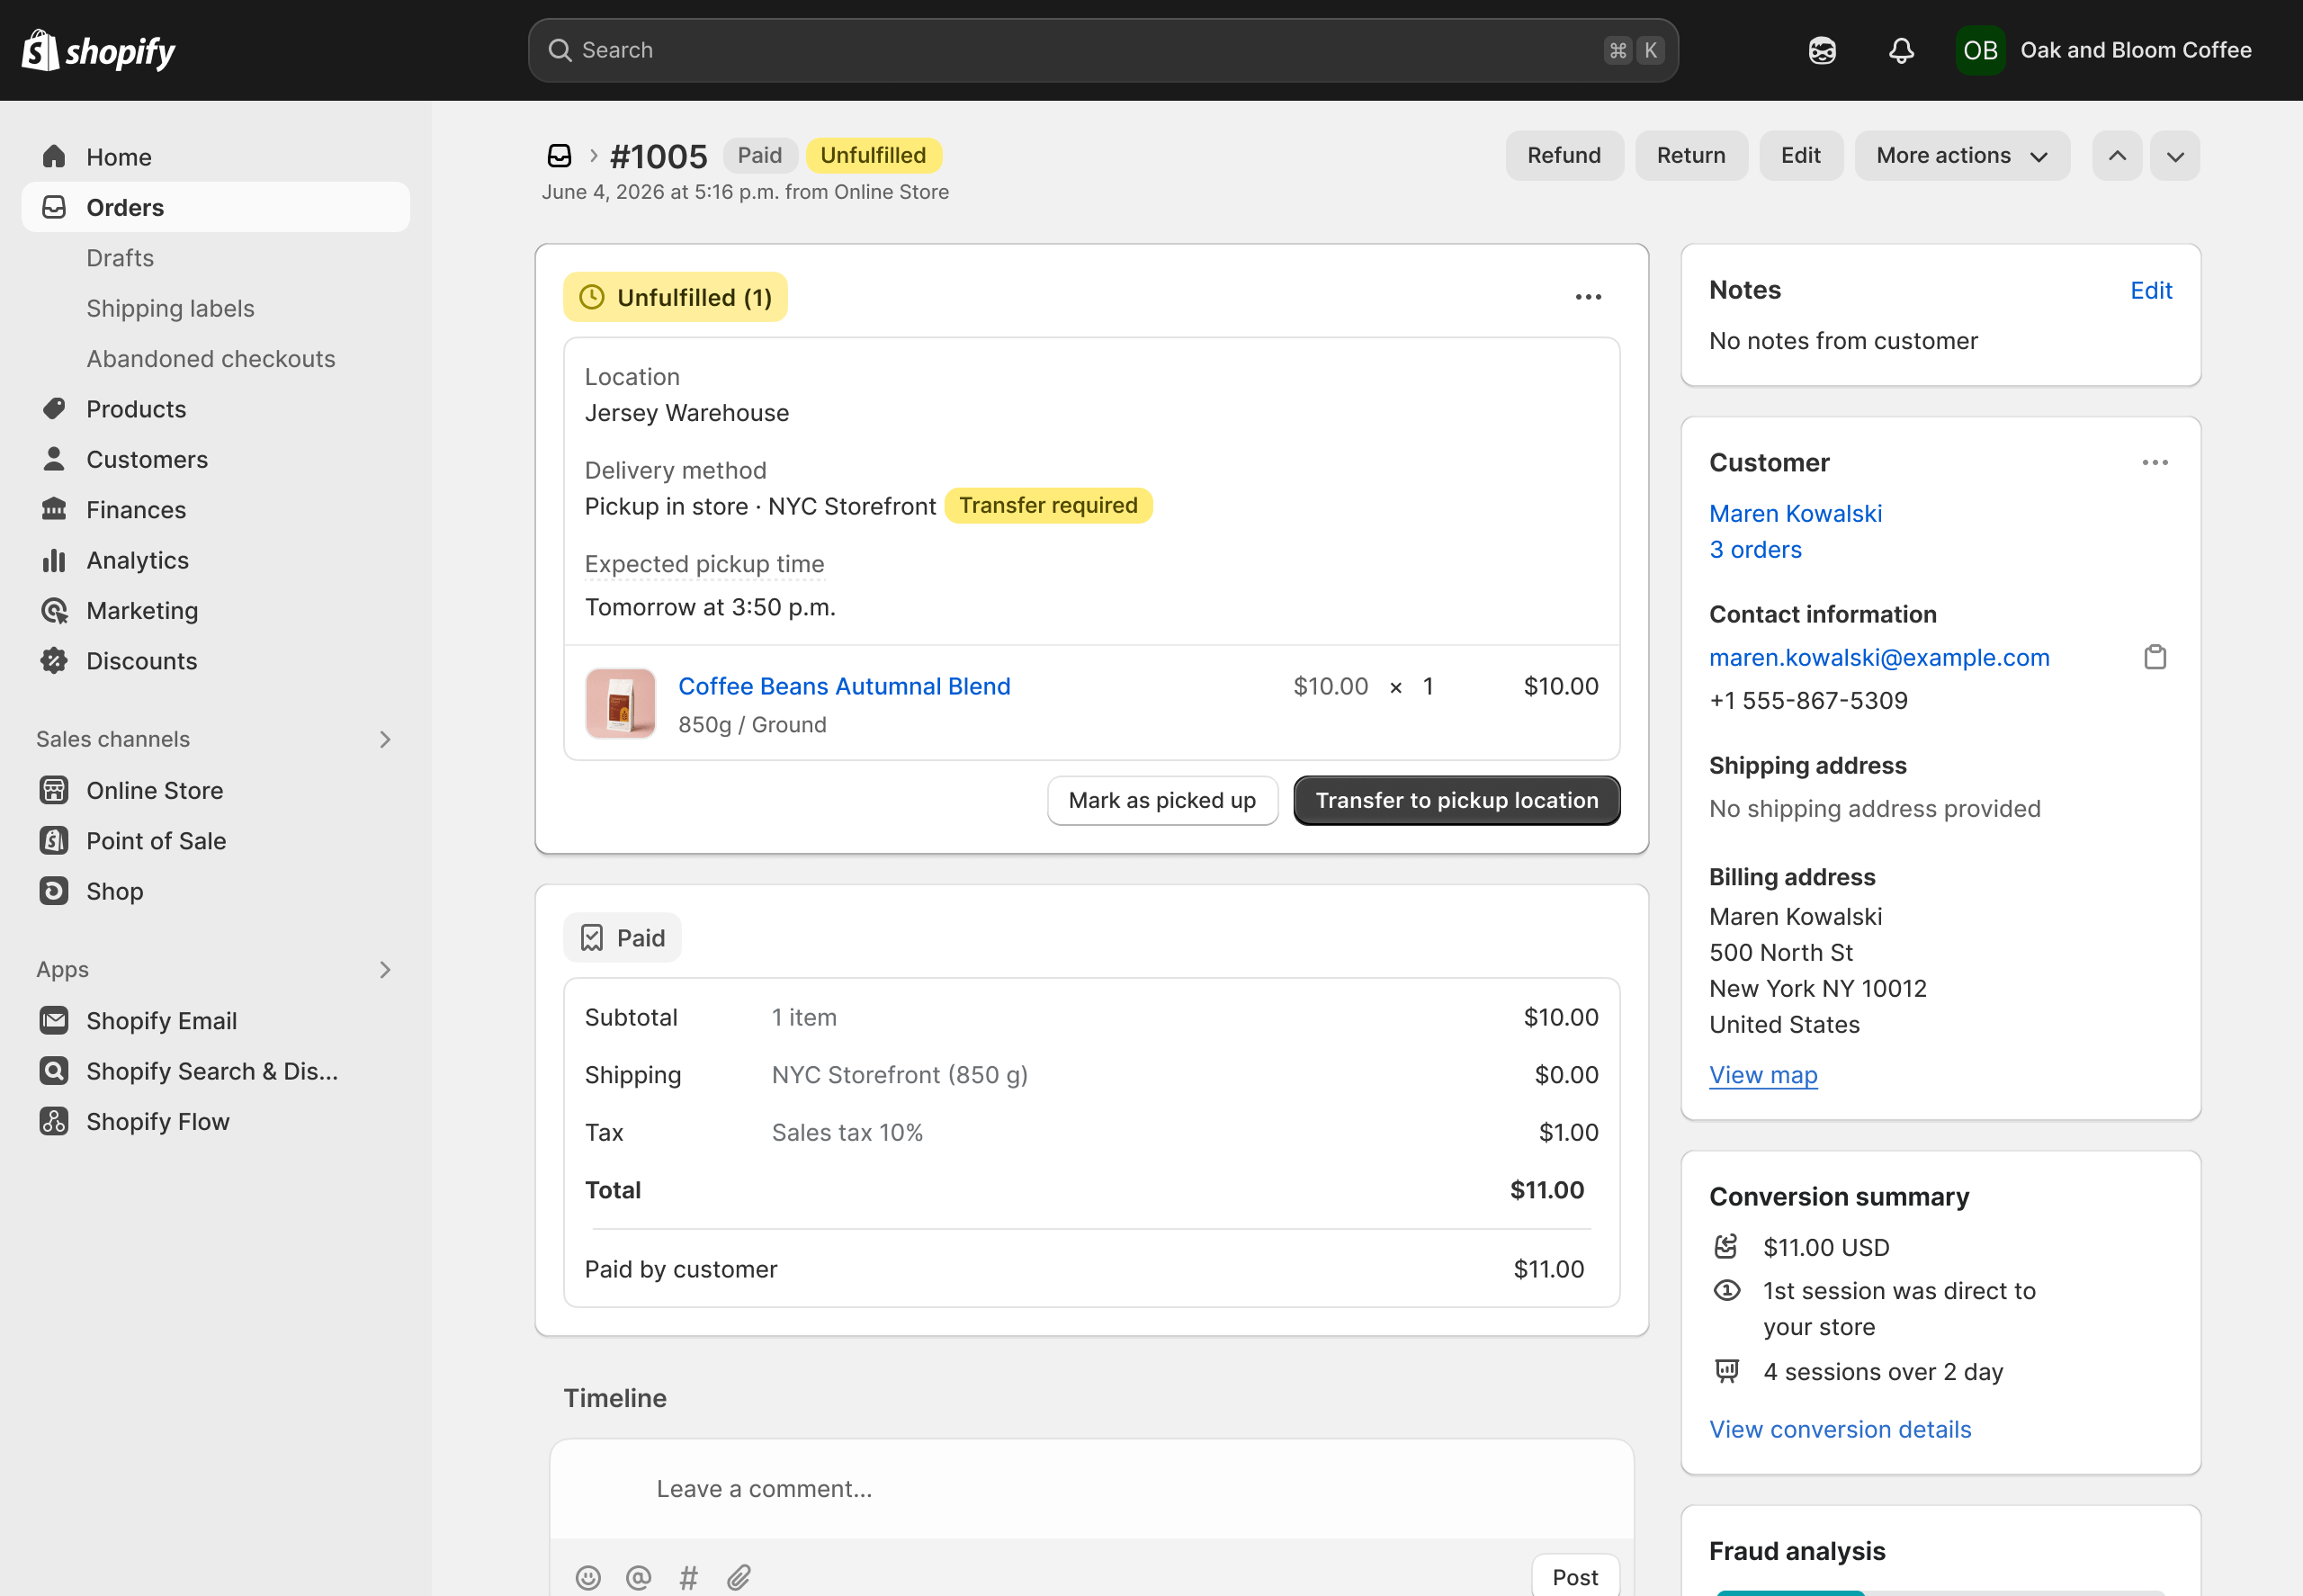
Task: Click Transfer to pickup location
Action: [1457, 800]
